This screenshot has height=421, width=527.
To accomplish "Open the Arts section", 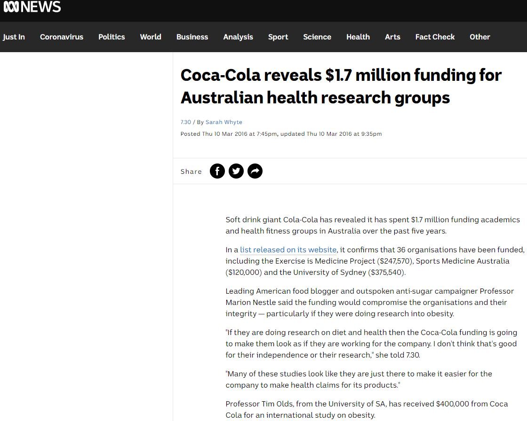I will 392,37.
